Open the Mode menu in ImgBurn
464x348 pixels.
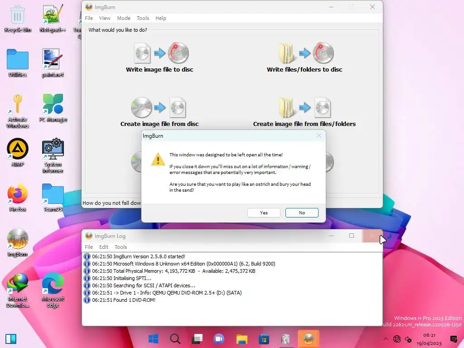124,18
